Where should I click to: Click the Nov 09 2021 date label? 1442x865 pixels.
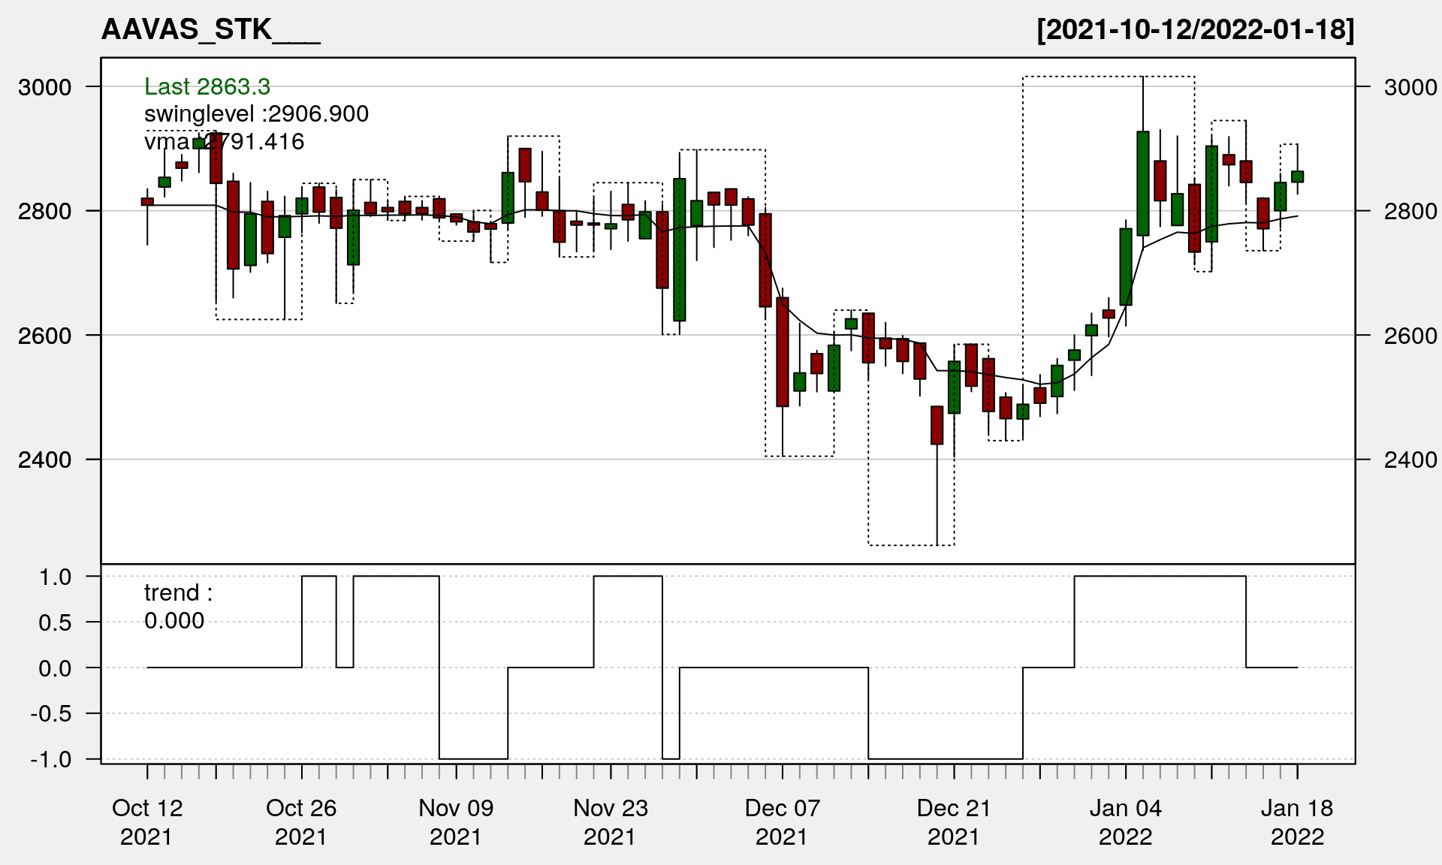[456, 822]
